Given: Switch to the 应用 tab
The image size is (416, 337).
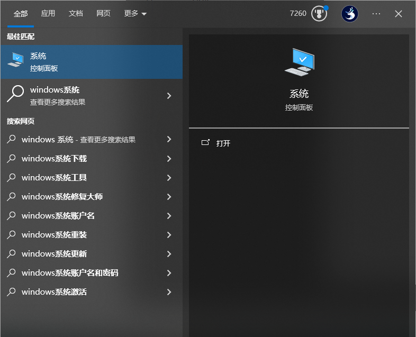Looking at the screenshot, I should click(x=48, y=13).
